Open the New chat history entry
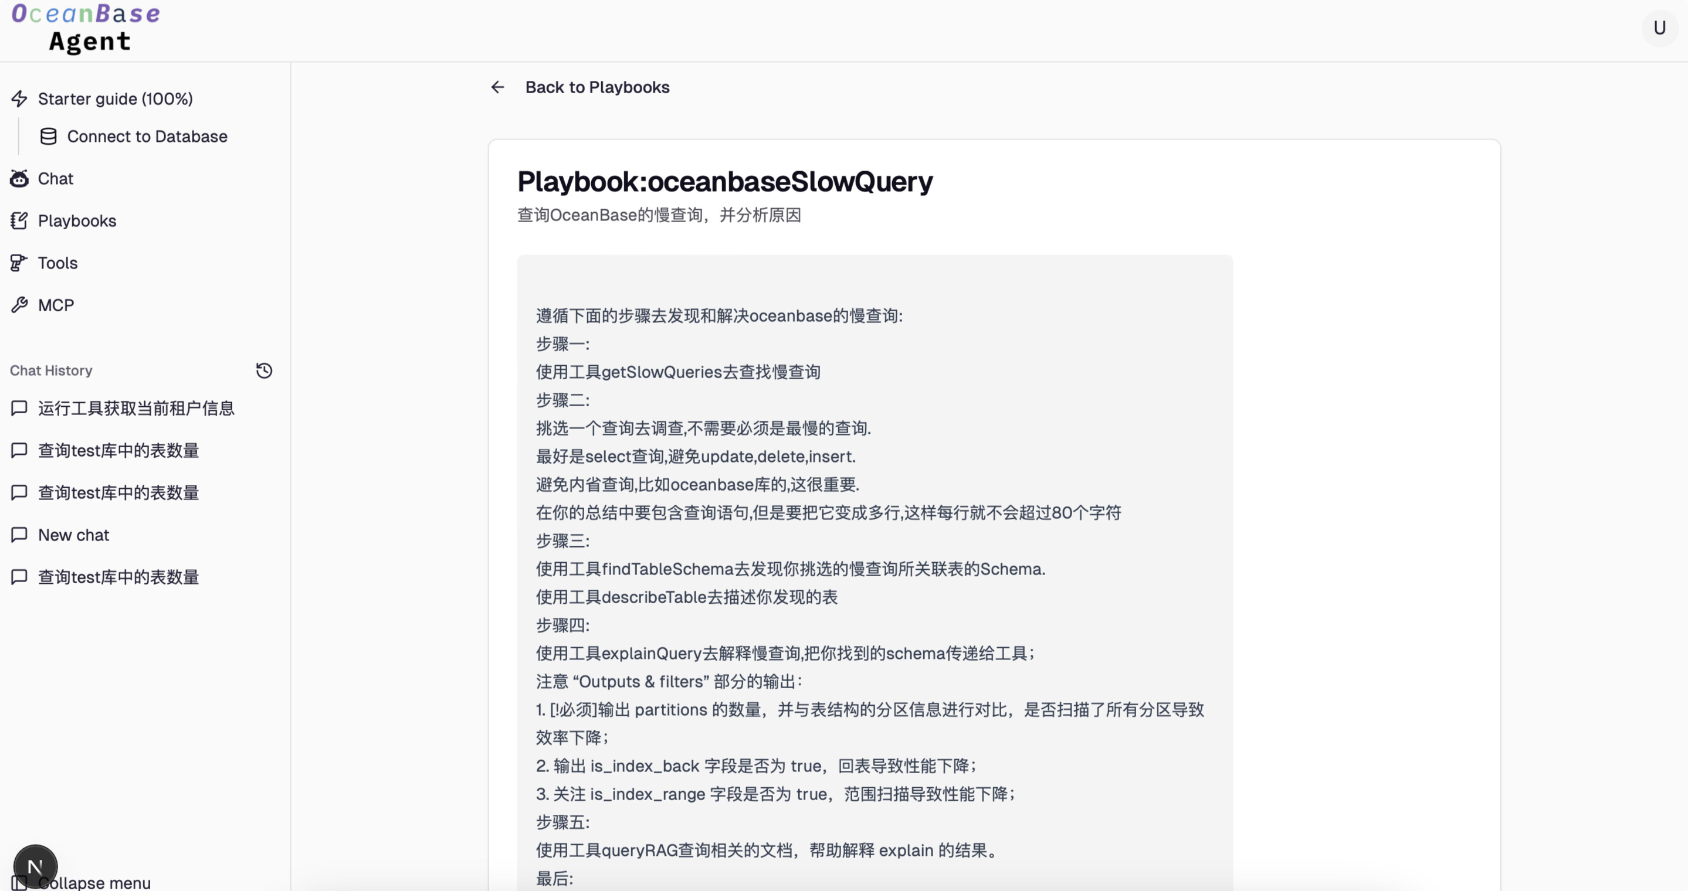This screenshot has height=891, width=1688. click(73, 535)
